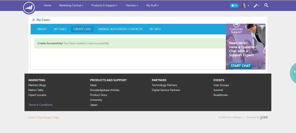Go to Home in the top navigation
The height and width of the screenshot is (133, 296).
(x=47, y=6)
